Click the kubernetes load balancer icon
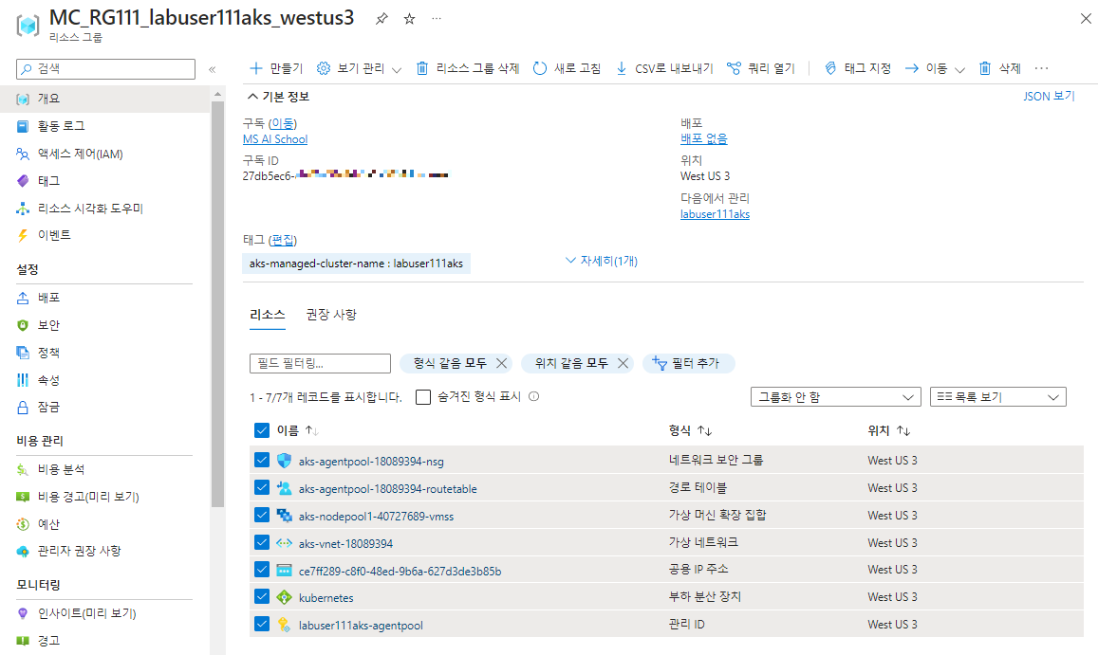This screenshot has height=655, width=1098. click(x=284, y=597)
